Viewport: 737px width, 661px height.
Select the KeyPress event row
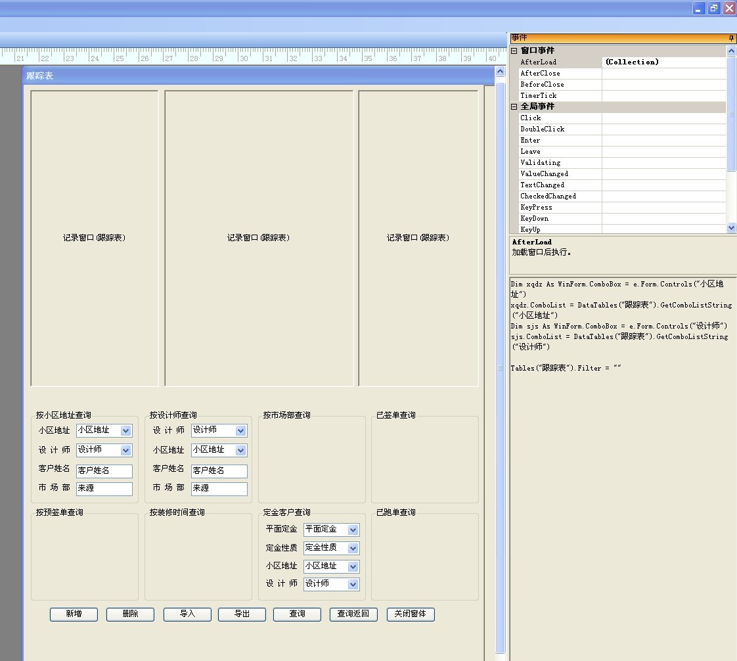[622, 208]
